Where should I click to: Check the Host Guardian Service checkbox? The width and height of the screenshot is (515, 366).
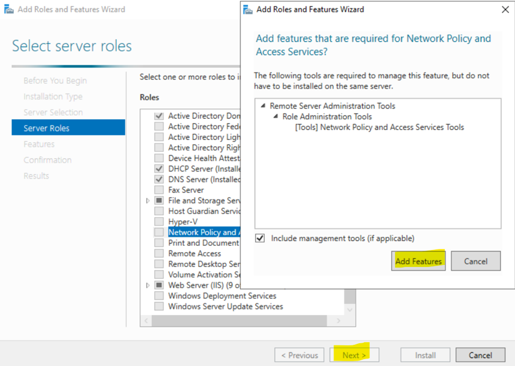coord(159,211)
